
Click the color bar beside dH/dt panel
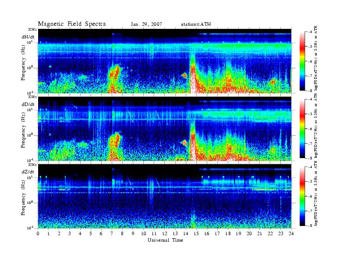coord(302,61)
